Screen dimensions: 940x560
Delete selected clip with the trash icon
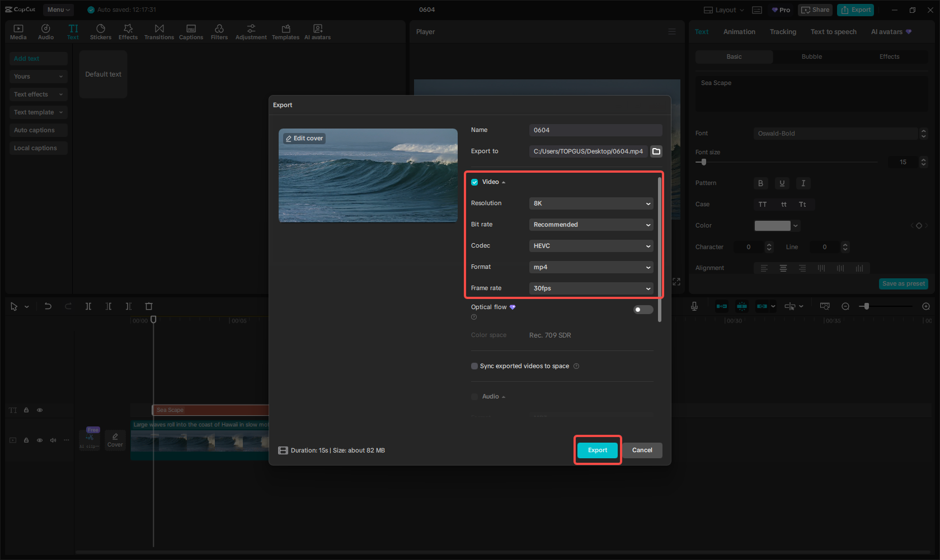148,306
